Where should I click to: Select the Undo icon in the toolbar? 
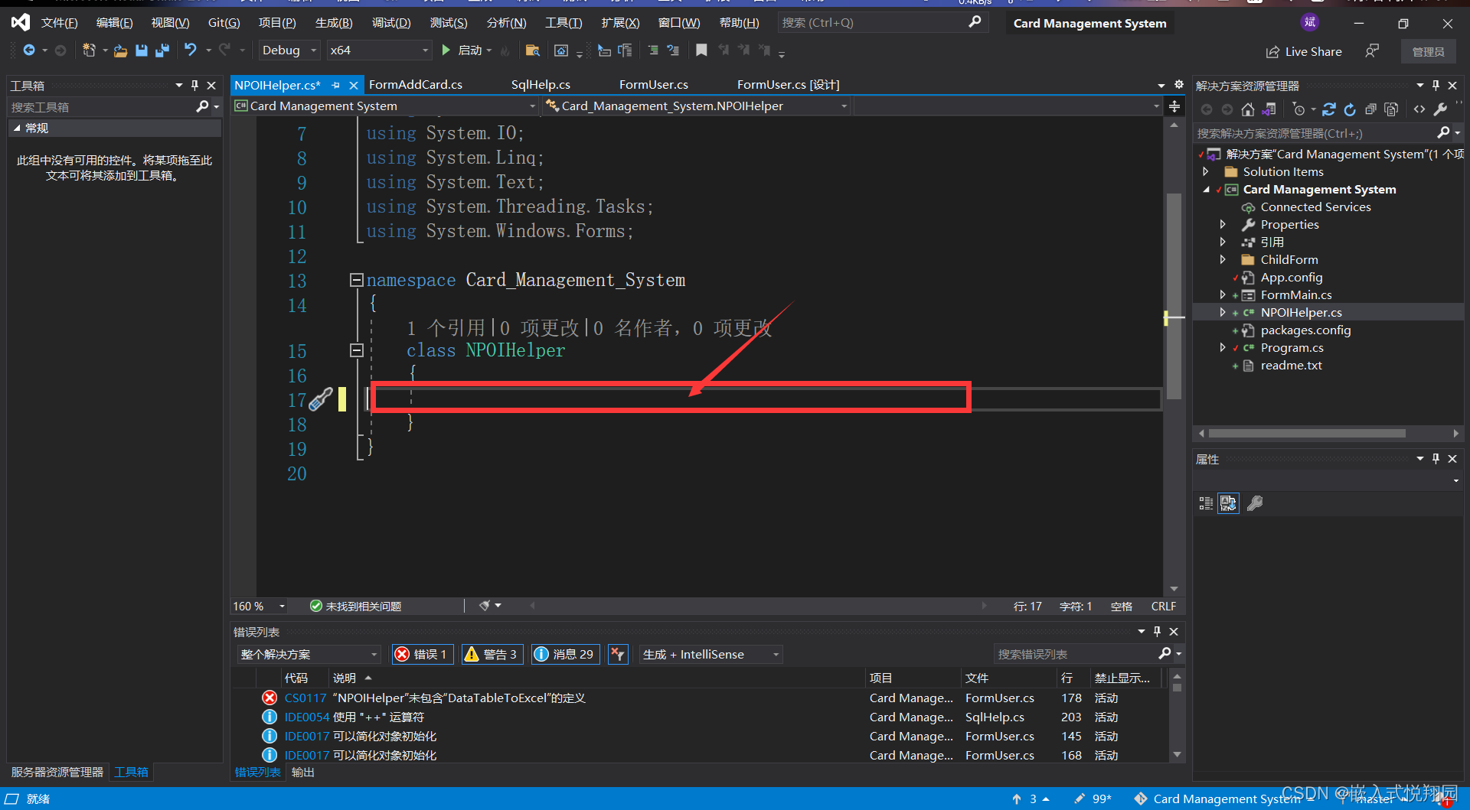coord(190,50)
